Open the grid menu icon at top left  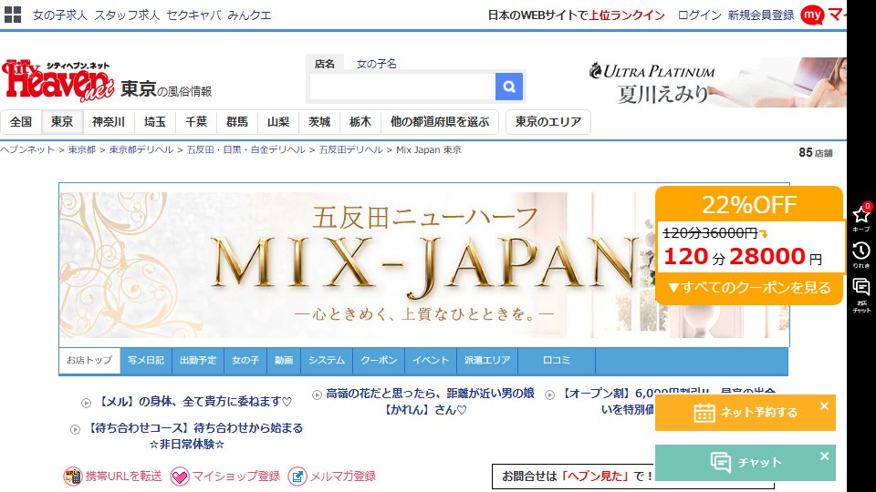pyautogui.click(x=12, y=15)
